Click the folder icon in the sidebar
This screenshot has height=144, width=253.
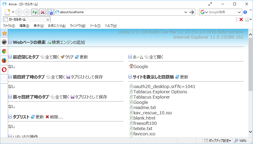coord(4,79)
